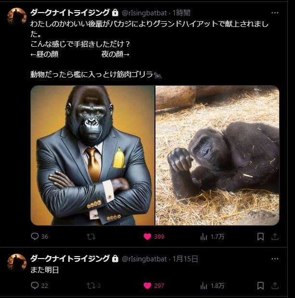Image resolution: width=295 pixels, height=298 pixels.
Task: Open the gorilla lying on straw photo
Action: [x=217, y=155]
